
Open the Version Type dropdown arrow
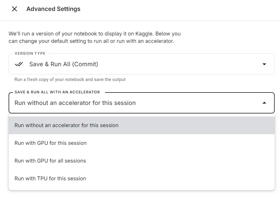[264, 64]
